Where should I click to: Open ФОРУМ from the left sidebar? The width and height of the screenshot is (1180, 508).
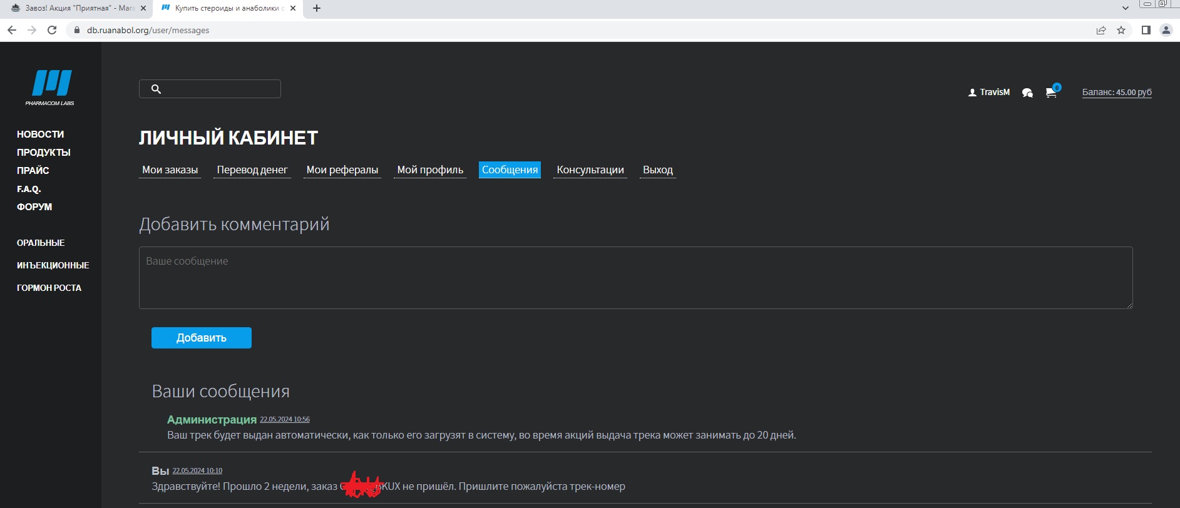pyautogui.click(x=34, y=206)
